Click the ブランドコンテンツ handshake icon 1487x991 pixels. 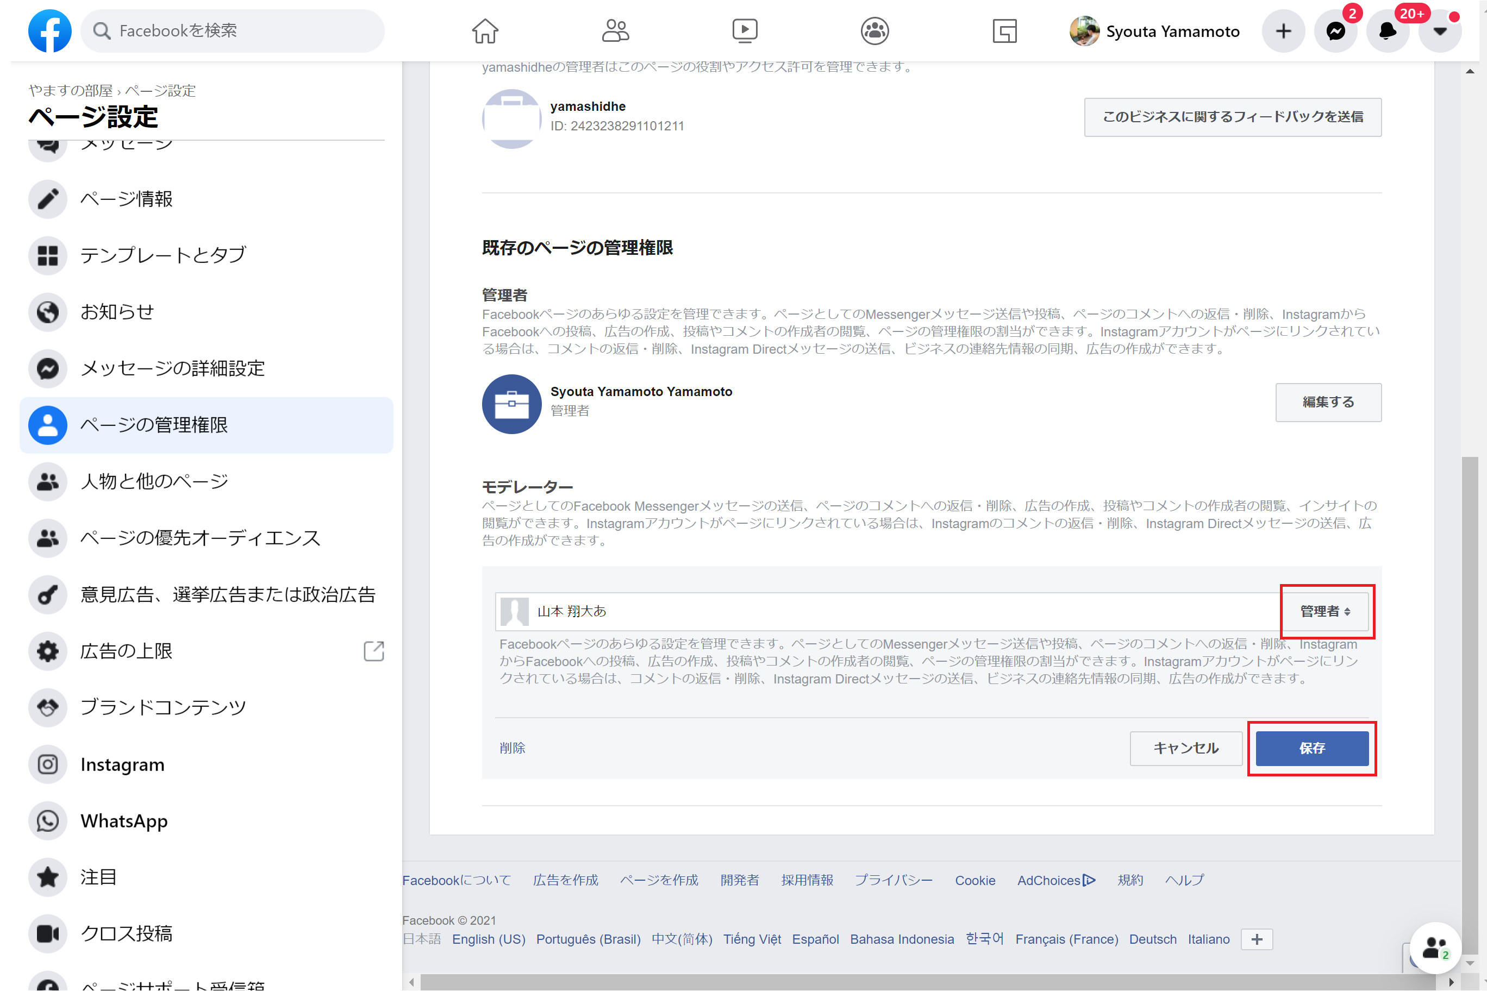48,708
